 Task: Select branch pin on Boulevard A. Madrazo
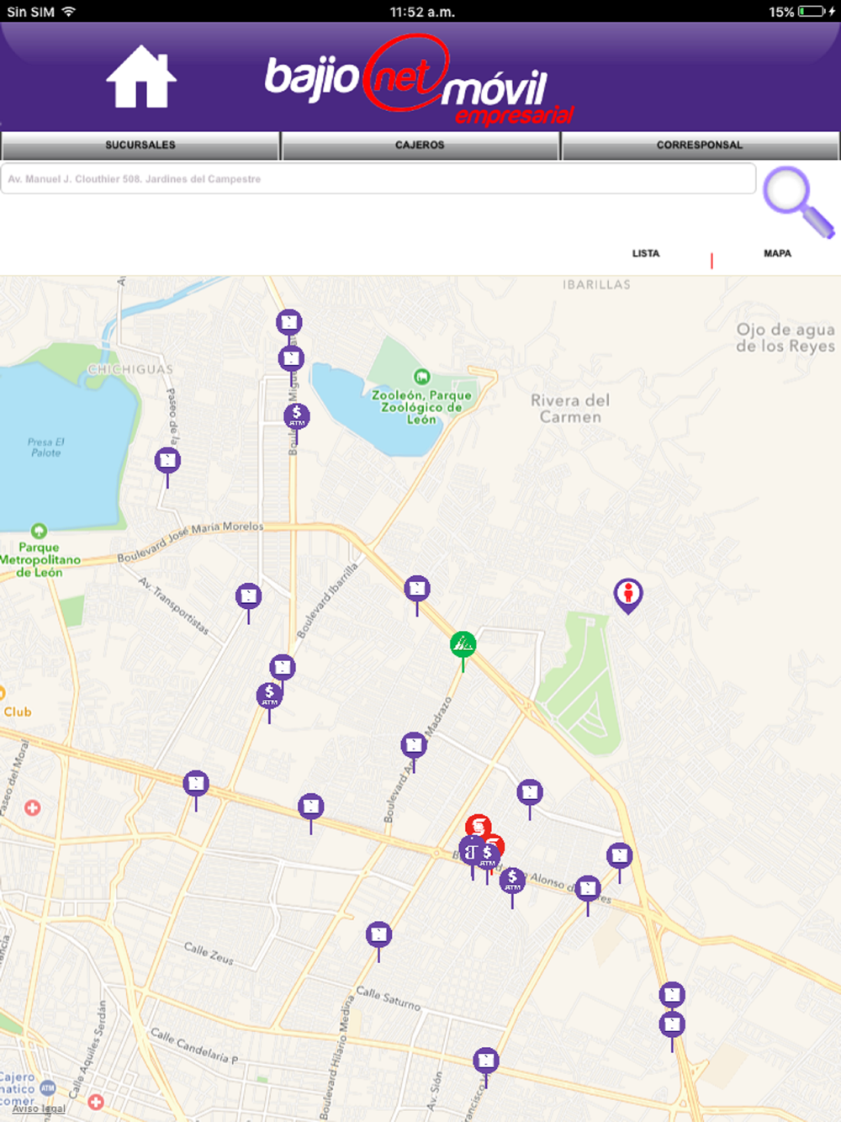tap(413, 745)
